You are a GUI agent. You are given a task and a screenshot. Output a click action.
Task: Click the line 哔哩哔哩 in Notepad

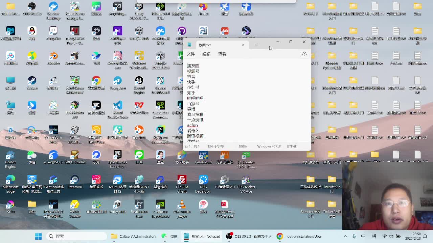pyautogui.click(x=195, y=98)
